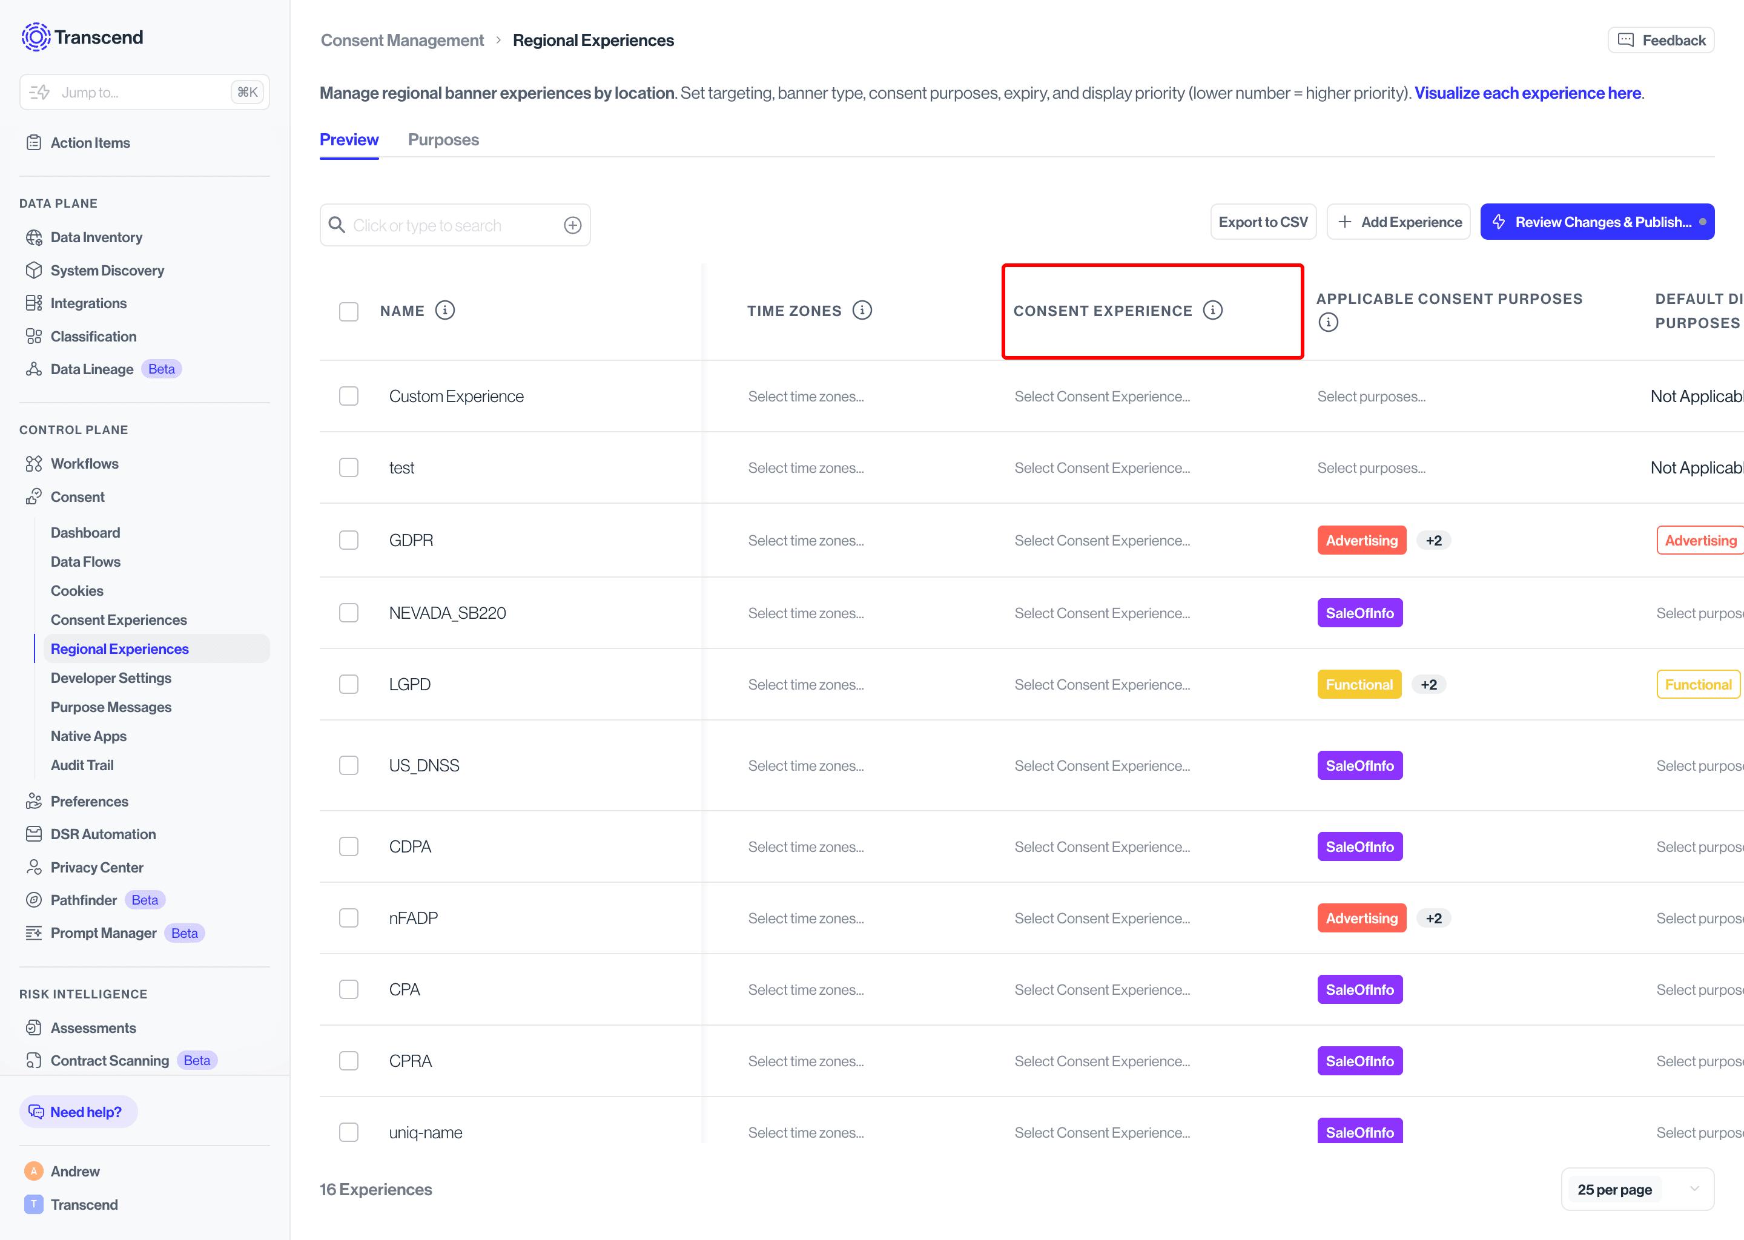The height and width of the screenshot is (1240, 1744).
Task: Open Audit Trail in sidebar menu
Action: [x=82, y=765]
